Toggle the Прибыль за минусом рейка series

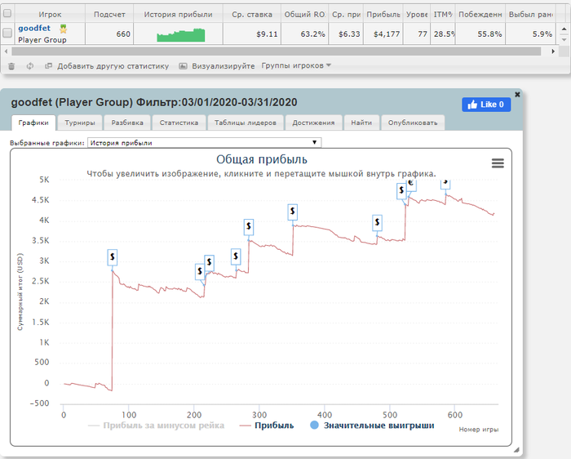157,426
